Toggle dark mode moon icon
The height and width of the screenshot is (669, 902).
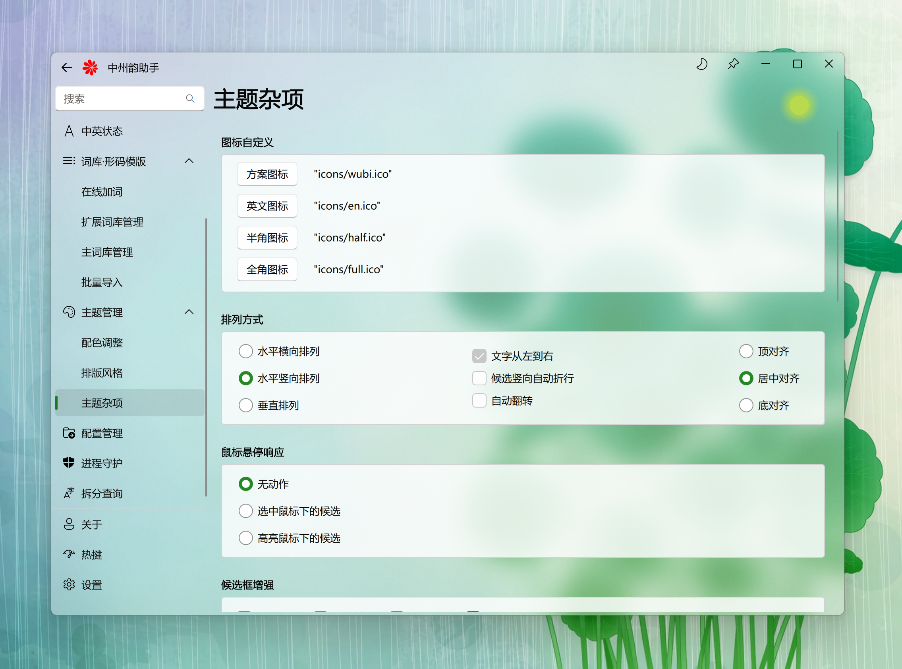[701, 64]
